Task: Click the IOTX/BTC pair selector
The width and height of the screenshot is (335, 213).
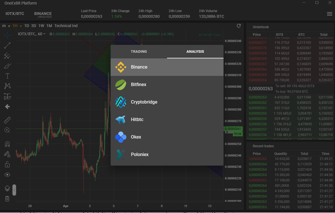Action: [15, 14]
